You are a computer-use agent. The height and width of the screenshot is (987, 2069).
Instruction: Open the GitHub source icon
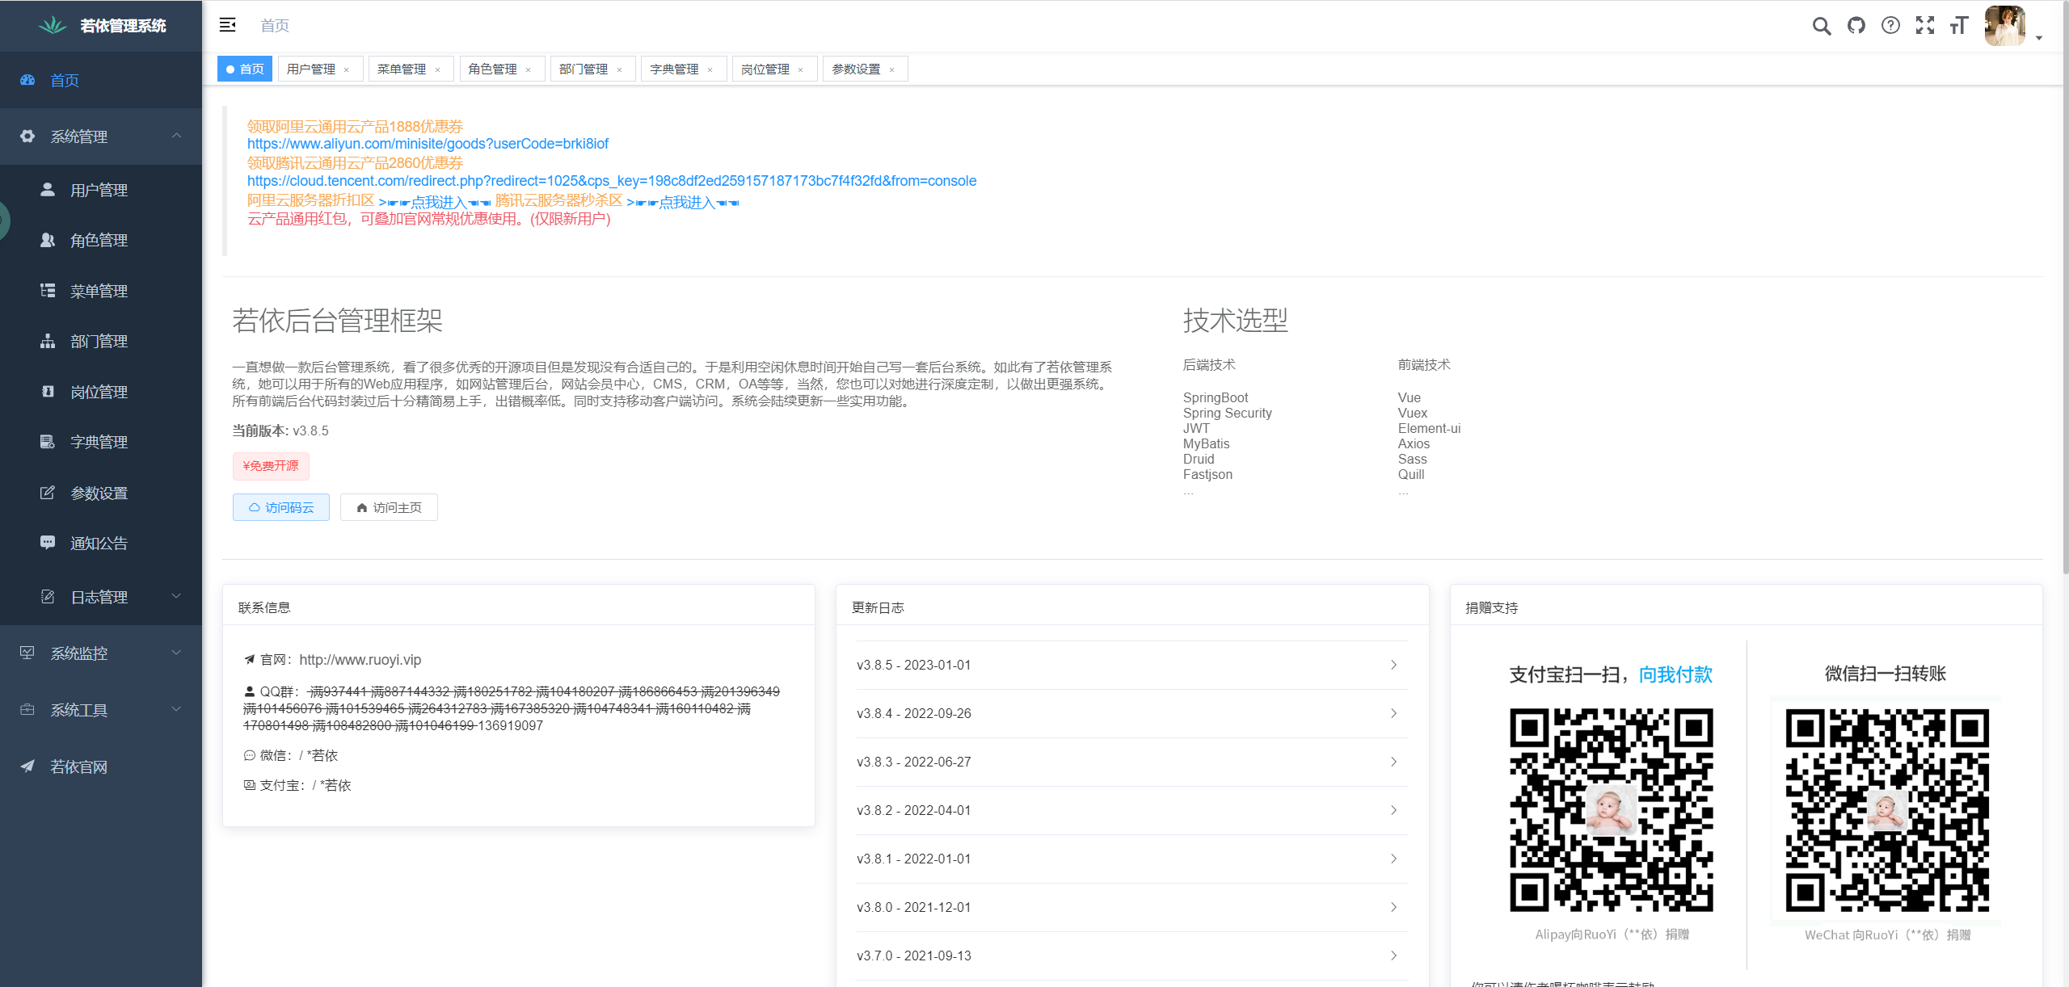pyautogui.click(x=1856, y=26)
